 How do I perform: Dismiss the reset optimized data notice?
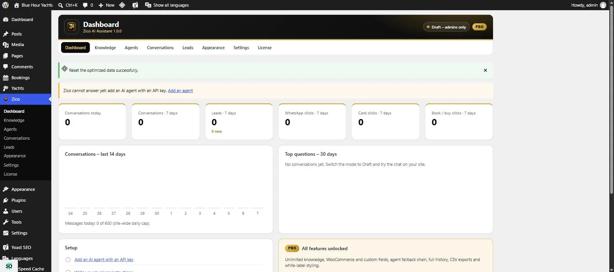[485, 70]
